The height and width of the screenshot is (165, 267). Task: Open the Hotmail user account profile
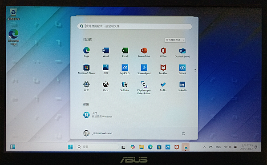(98, 133)
